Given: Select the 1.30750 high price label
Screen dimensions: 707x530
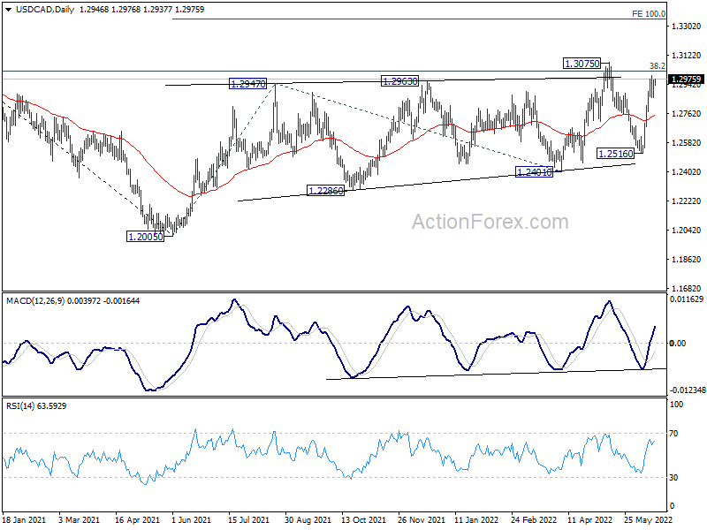Looking at the screenshot, I should pos(582,64).
